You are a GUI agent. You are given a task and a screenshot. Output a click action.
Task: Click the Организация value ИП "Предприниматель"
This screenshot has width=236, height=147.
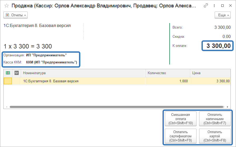[46, 55]
